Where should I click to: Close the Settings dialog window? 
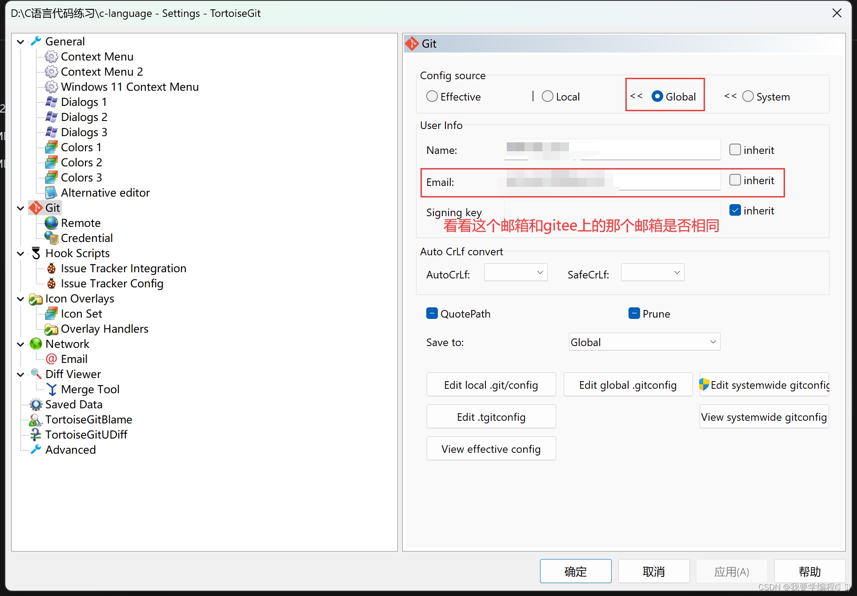pyautogui.click(x=837, y=13)
